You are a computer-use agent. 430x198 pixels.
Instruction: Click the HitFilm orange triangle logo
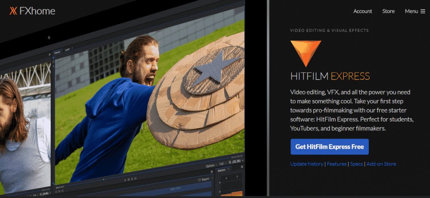point(306,53)
